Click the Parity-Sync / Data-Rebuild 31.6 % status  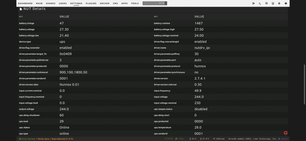55,139
